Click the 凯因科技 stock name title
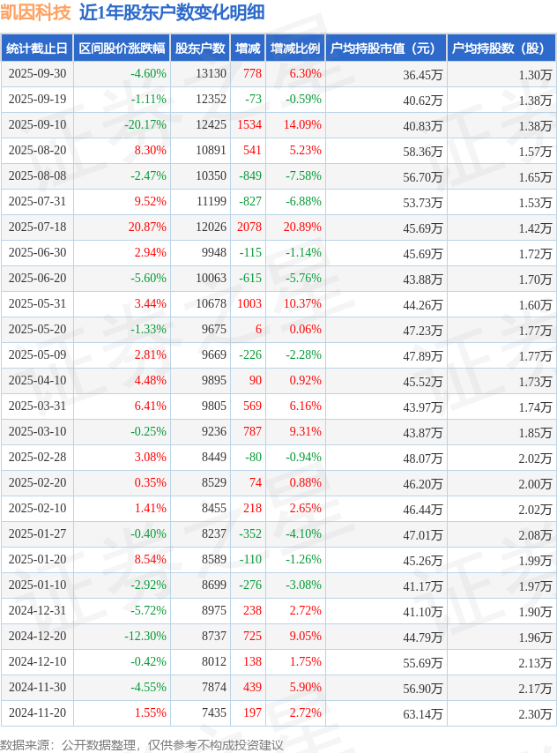The image size is (557, 753). [x=36, y=12]
